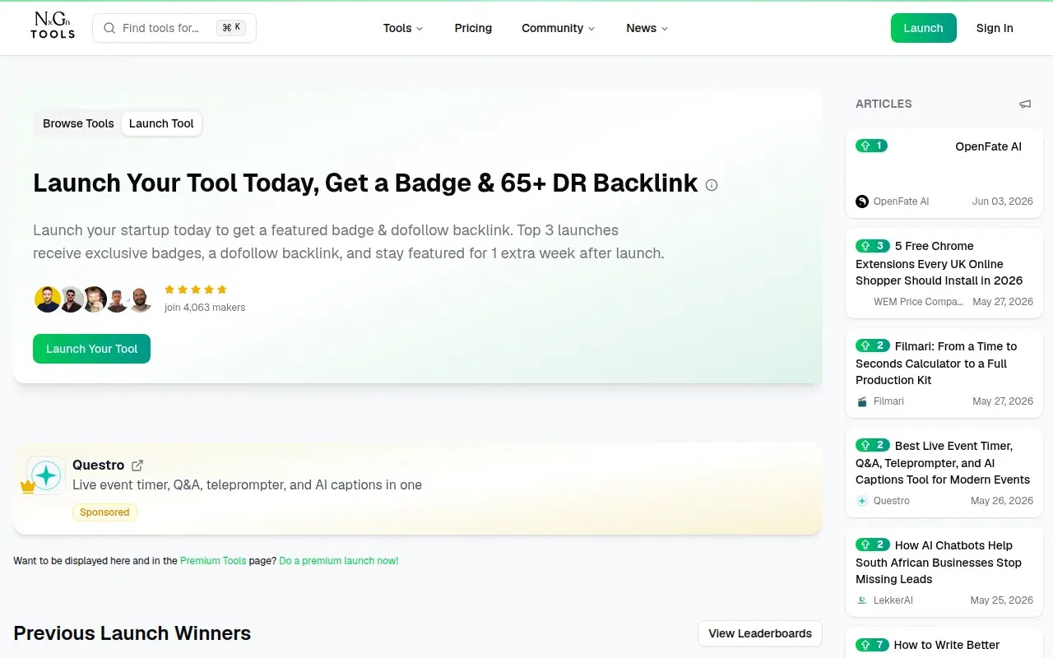Click the info icon beside the headline
Viewport: 1053px width, 658px height.
click(712, 185)
